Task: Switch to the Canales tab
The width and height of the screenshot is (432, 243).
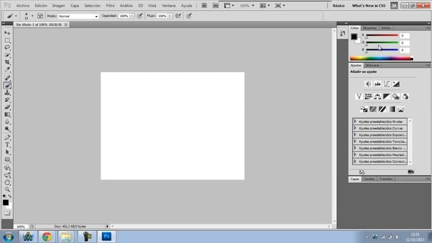Action: tap(369, 179)
